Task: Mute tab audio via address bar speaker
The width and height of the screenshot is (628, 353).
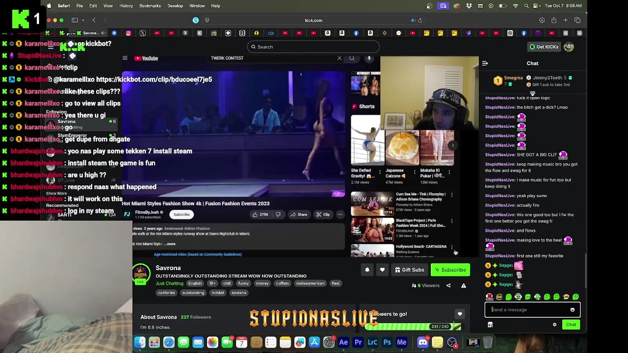Action: tap(413, 20)
